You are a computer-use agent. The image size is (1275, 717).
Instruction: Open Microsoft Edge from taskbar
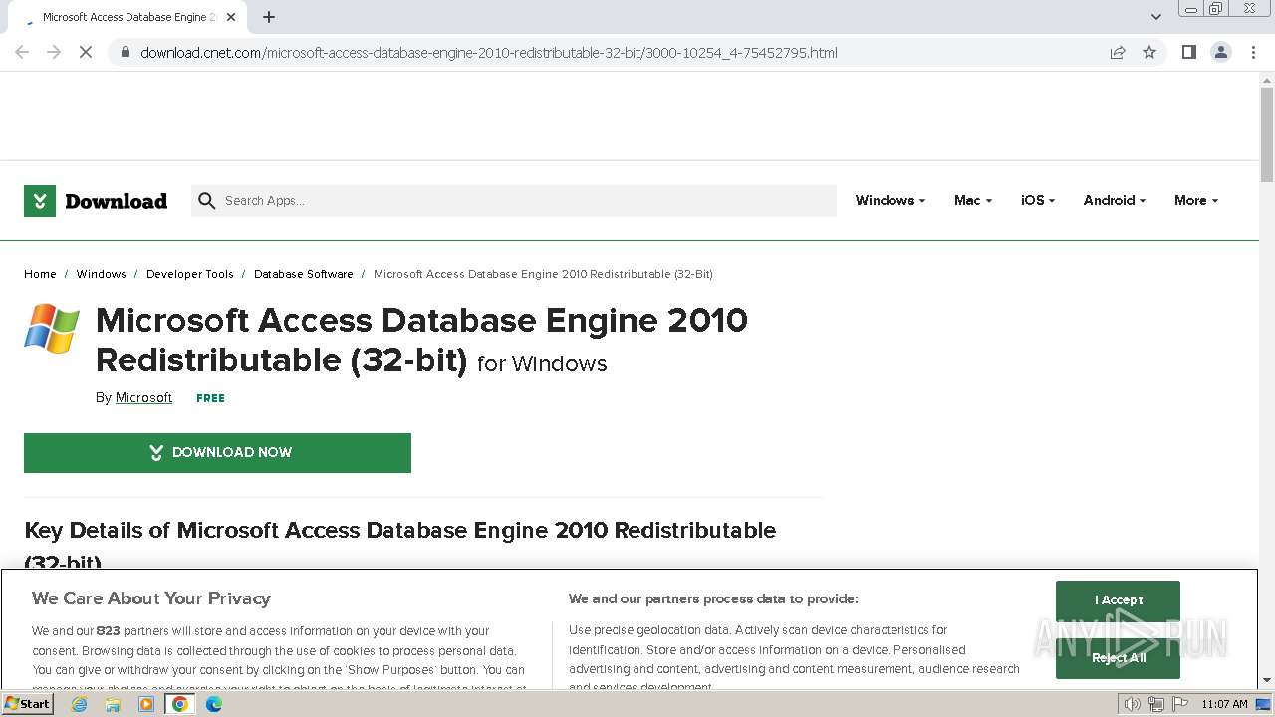pos(214,704)
